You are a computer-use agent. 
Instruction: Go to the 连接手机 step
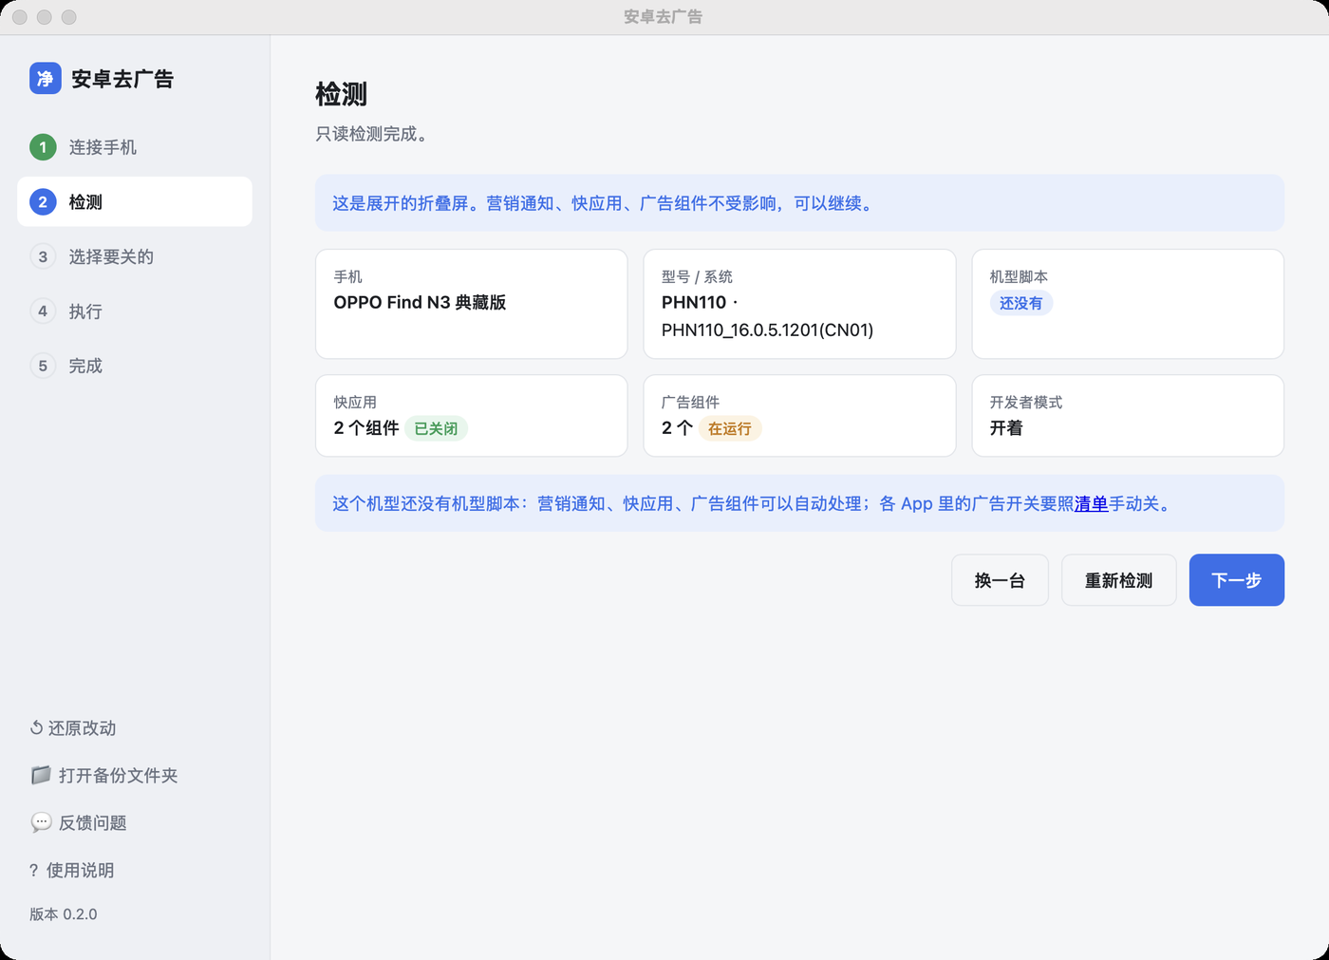coord(135,147)
